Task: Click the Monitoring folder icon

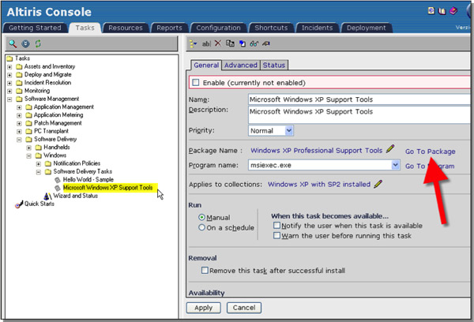Action: (19, 91)
